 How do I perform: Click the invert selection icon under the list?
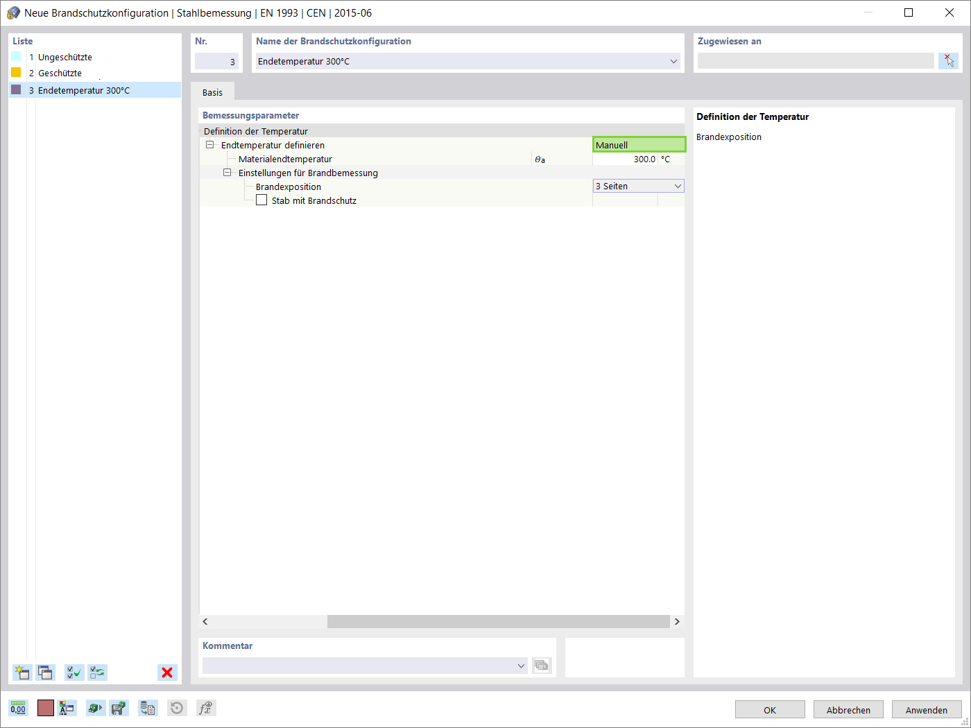pos(98,673)
